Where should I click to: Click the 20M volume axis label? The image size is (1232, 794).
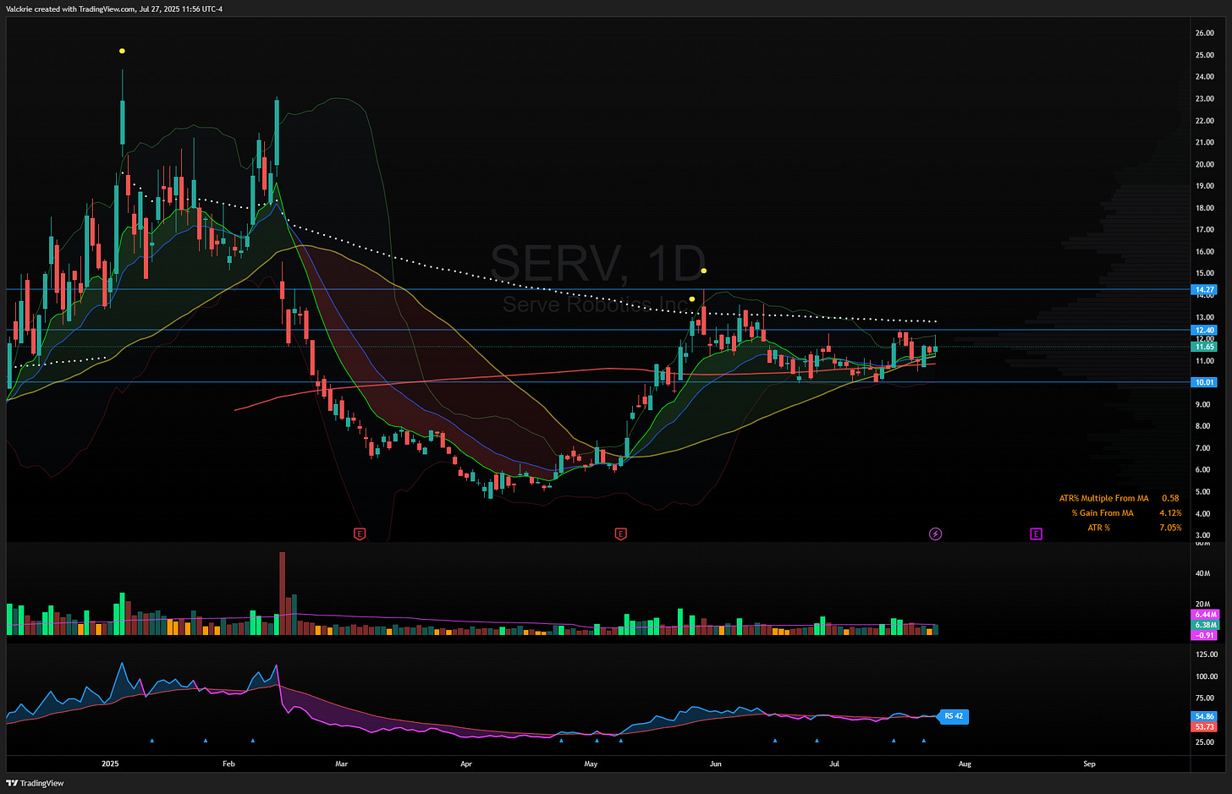point(1202,604)
